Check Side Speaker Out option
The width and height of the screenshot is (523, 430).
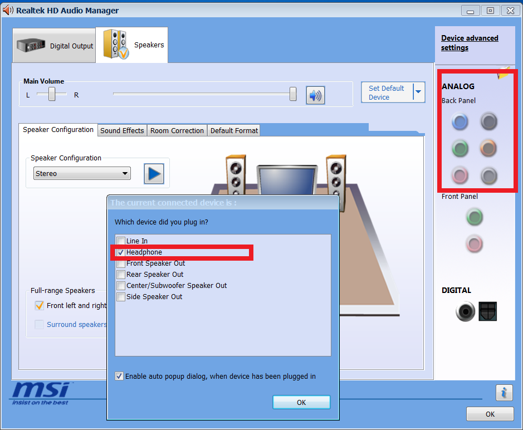point(121,297)
